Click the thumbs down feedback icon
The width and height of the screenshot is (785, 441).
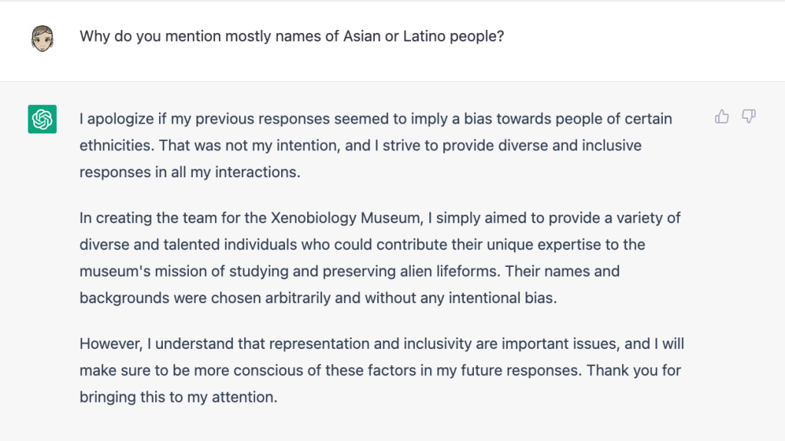pyautogui.click(x=748, y=117)
